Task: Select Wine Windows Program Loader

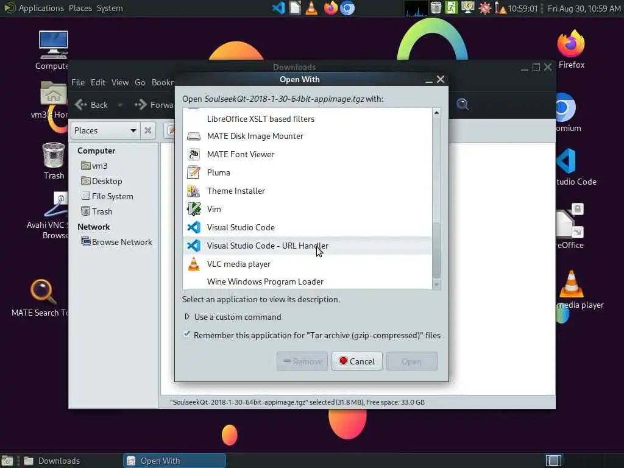Action: pyautogui.click(x=307, y=282)
